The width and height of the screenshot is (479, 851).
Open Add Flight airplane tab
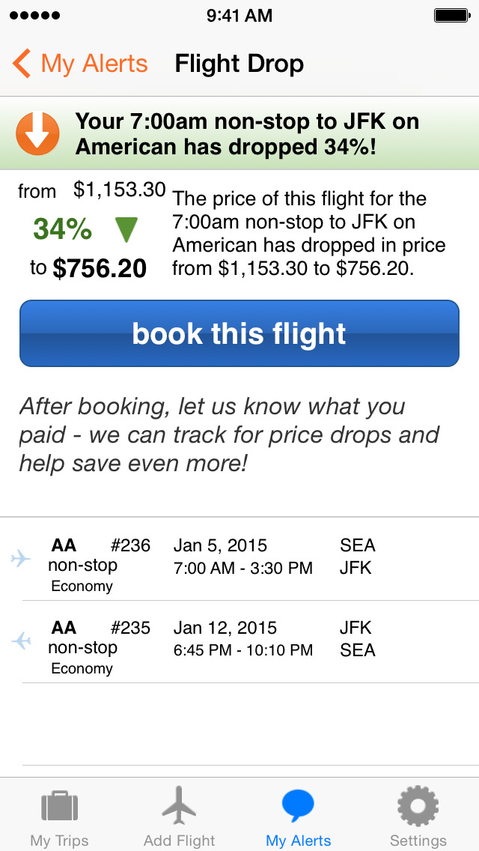(x=179, y=817)
